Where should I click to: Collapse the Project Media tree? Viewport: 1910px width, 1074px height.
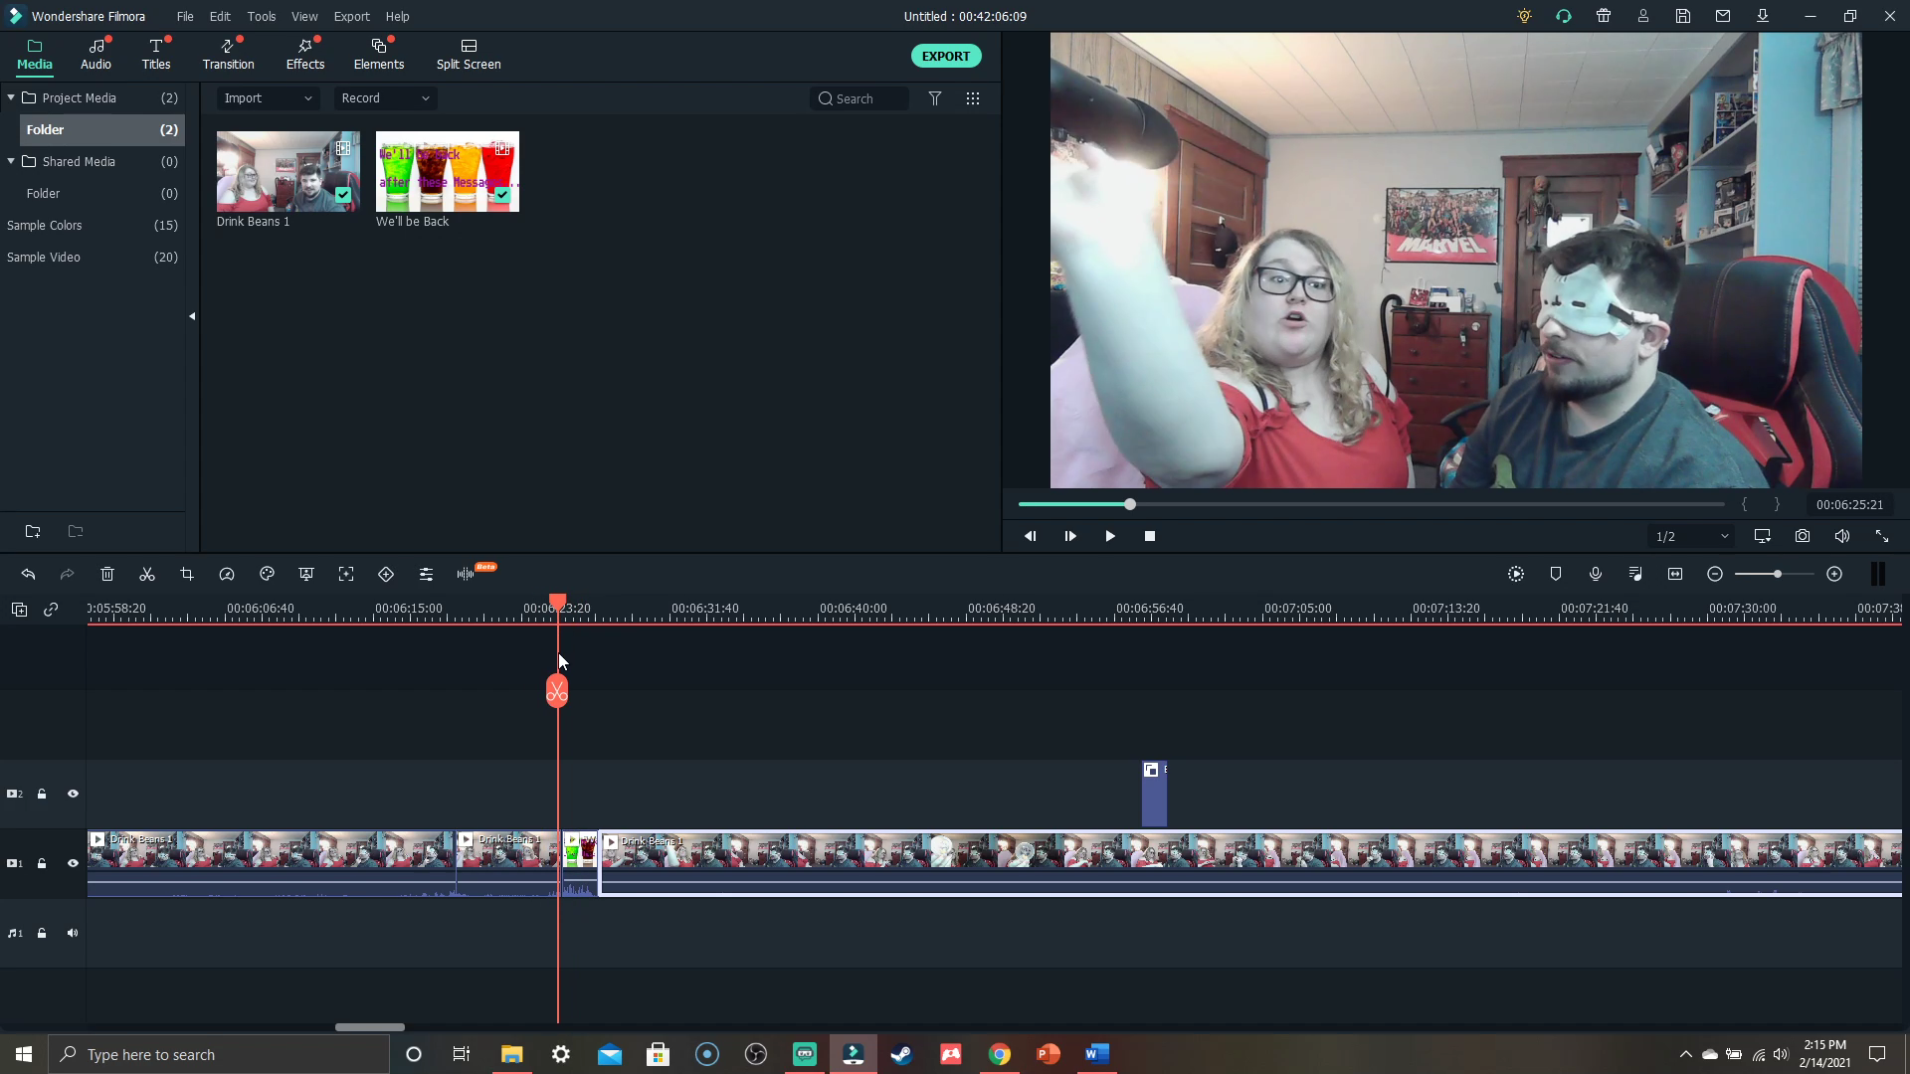(x=11, y=97)
